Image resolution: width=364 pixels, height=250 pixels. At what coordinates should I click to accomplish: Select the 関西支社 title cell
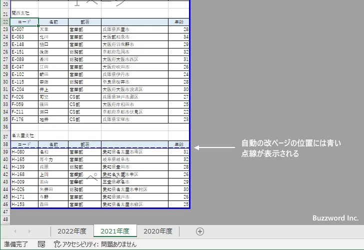coord(24,13)
